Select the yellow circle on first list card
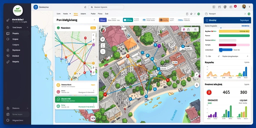The image size is (256, 128). tap(58, 85)
